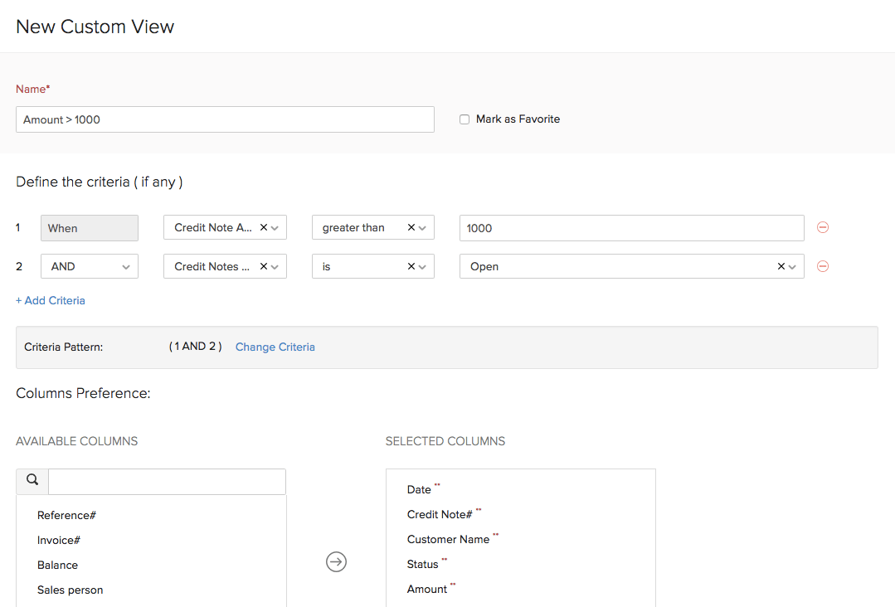Click the arrow to move columns to Selected
The width and height of the screenshot is (895, 607).
click(336, 561)
